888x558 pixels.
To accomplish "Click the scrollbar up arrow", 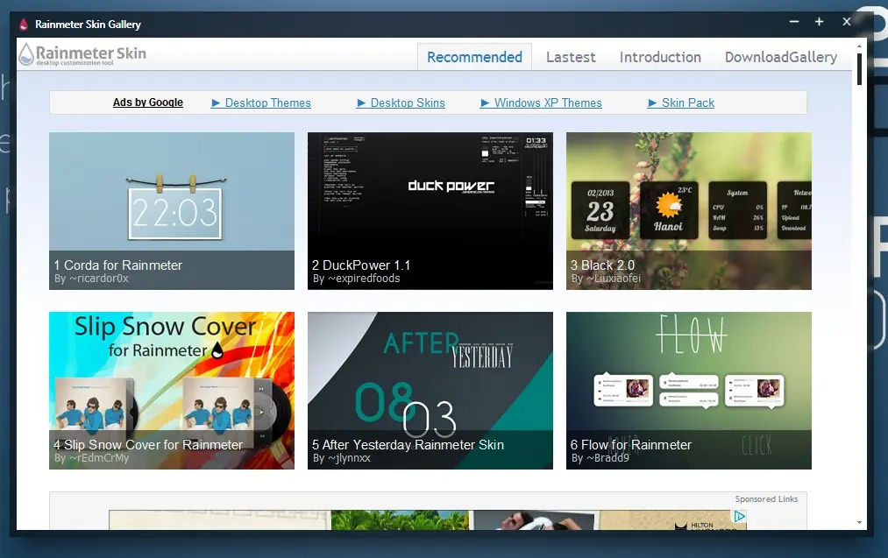I will coord(859,46).
